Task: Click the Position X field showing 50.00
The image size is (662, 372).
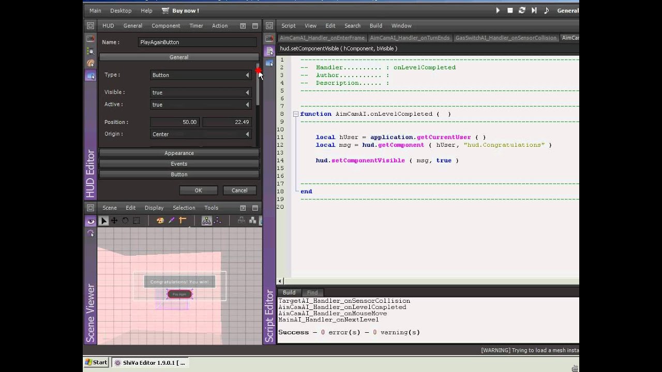Action: (x=175, y=122)
